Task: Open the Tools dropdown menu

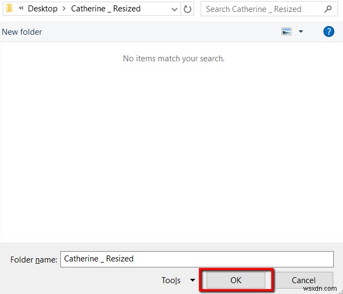Action: pos(178,280)
